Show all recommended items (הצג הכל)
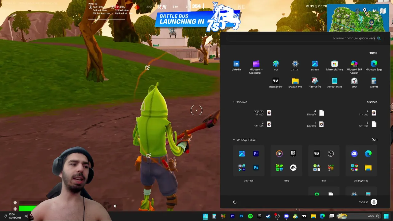Image resolution: width=393 pixels, height=221 pixels. click(240, 102)
